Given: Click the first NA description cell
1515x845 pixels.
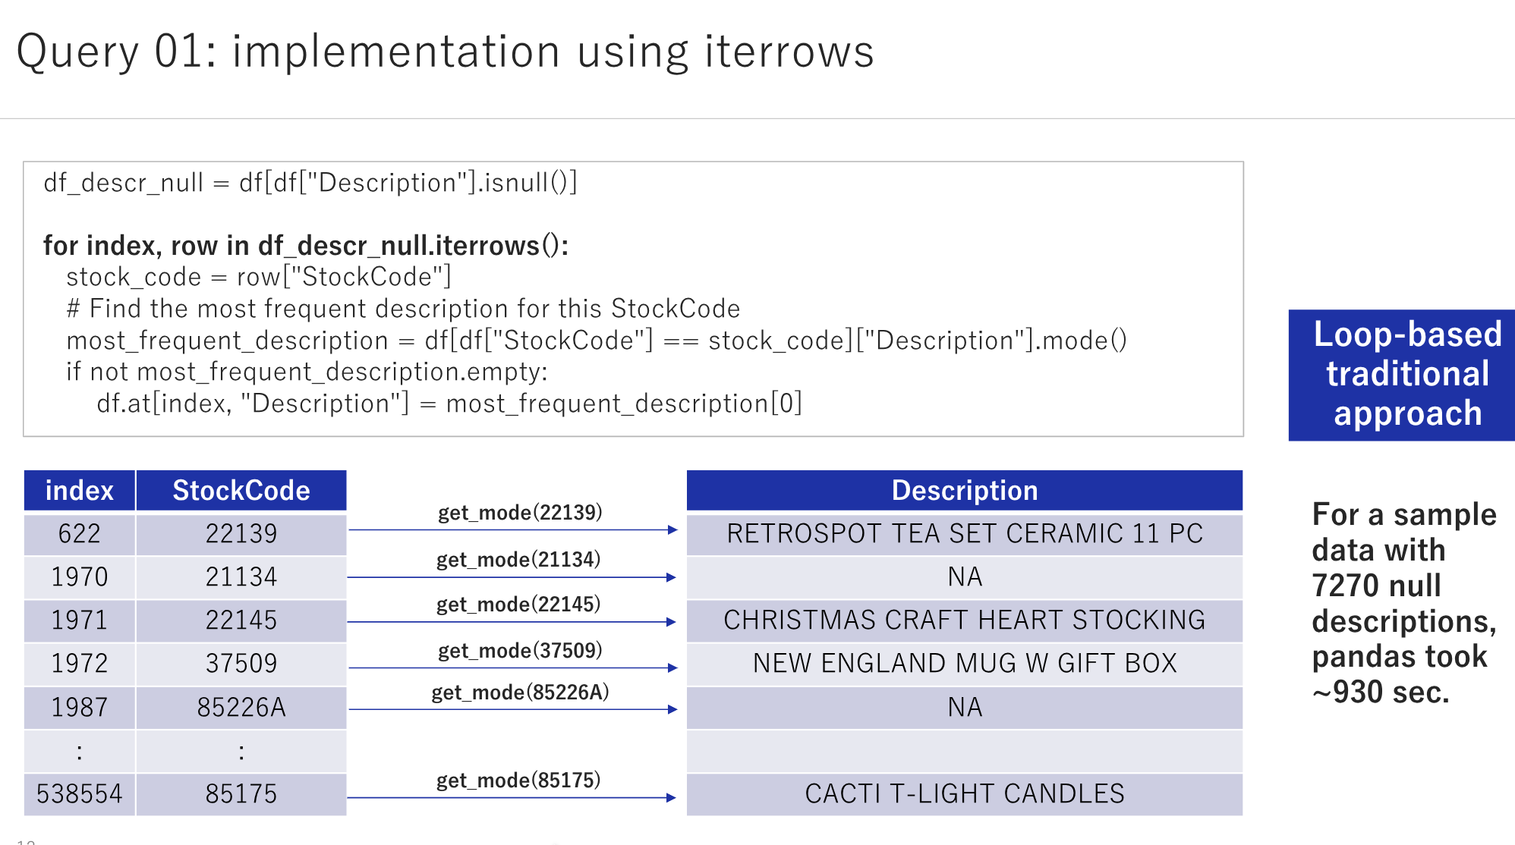Looking at the screenshot, I should tap(964, 576).
